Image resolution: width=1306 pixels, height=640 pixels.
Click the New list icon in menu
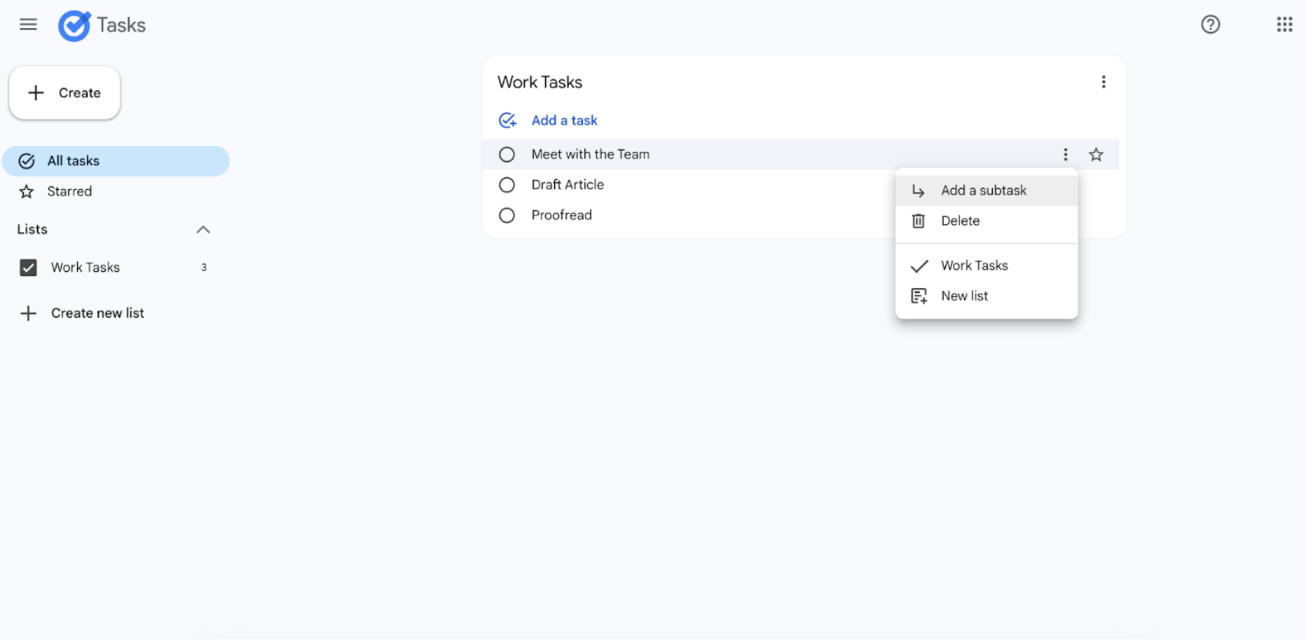click(x=919, y=296)
